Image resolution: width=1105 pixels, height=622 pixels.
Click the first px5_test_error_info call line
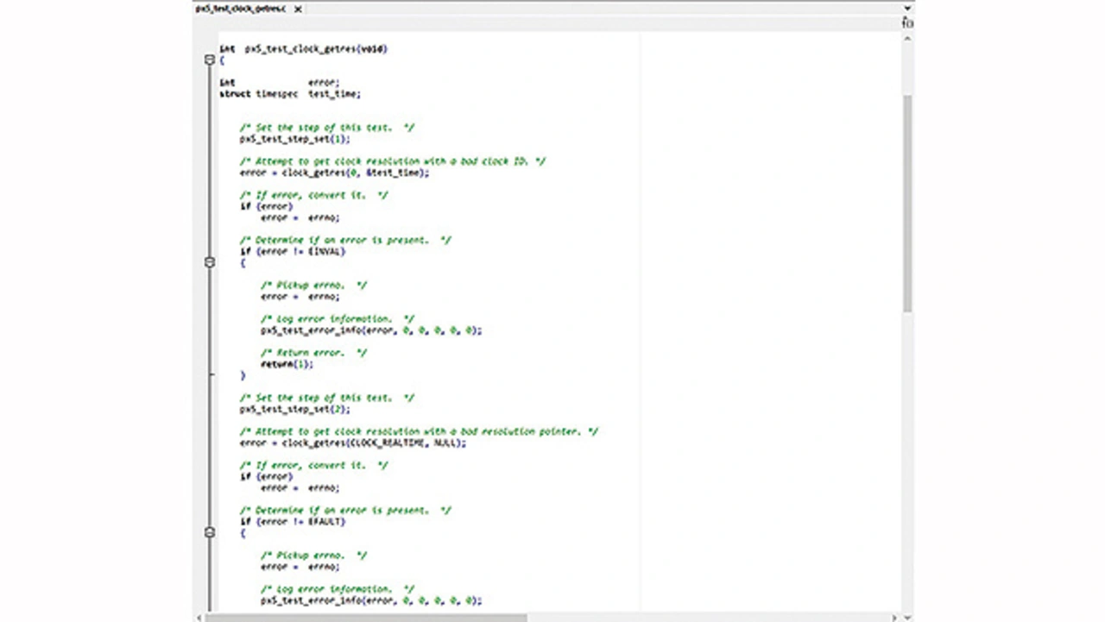[x=371, y=330]
